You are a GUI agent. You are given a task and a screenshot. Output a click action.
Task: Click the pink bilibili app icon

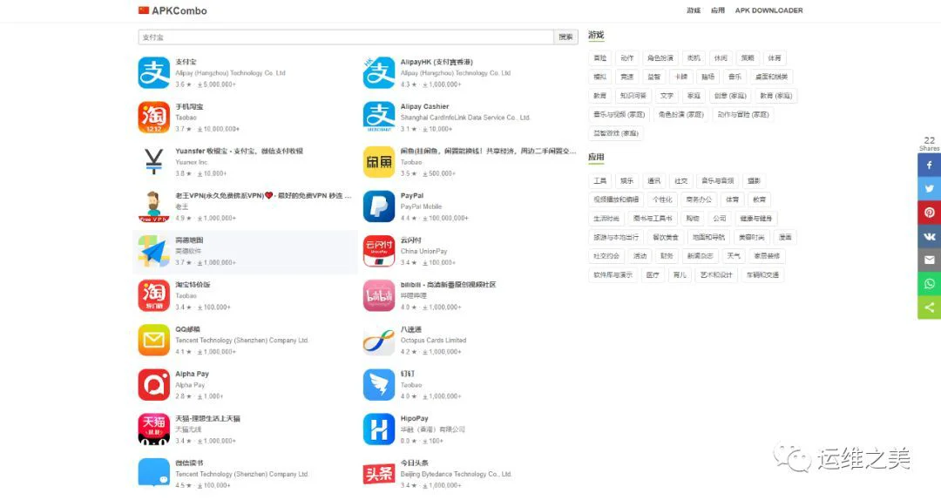coord(379,295)
